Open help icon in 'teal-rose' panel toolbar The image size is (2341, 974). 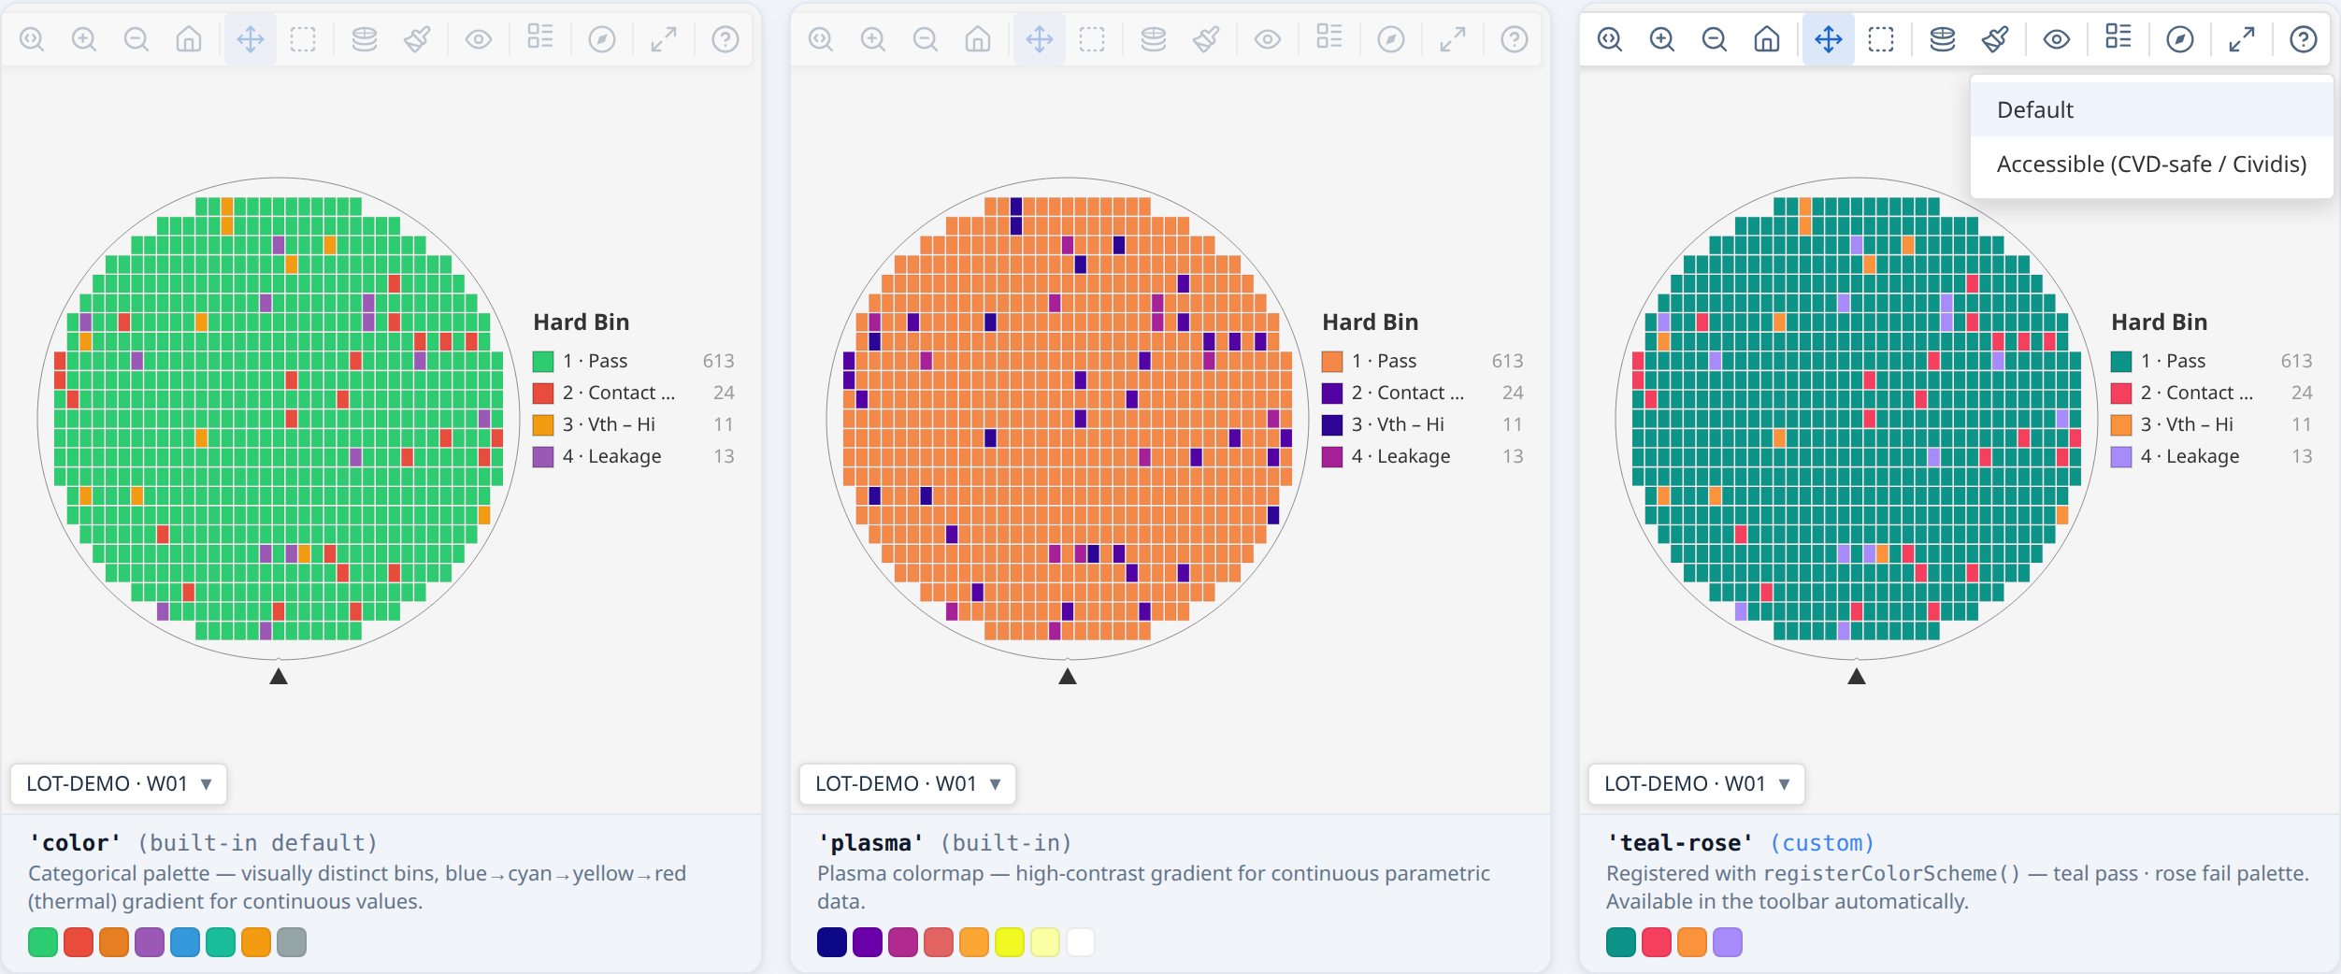(2304, 39)
